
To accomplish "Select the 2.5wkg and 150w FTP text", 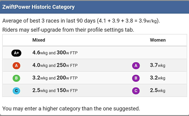I will pos(55,90).
